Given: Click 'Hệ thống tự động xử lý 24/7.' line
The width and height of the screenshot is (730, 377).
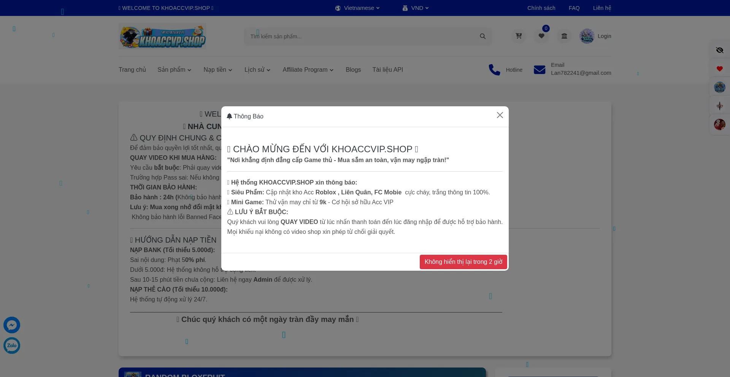Looking at the screenshot, I should click(x=169, y=299).
